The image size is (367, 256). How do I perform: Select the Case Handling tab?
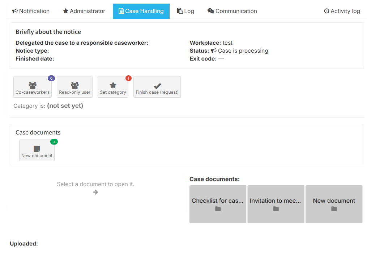tap(141, 11)
